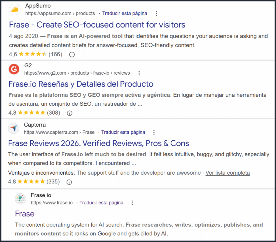Click the appsumo.com › products URL
This screenshot has width=276, height=242.
[x=60, y=13]
